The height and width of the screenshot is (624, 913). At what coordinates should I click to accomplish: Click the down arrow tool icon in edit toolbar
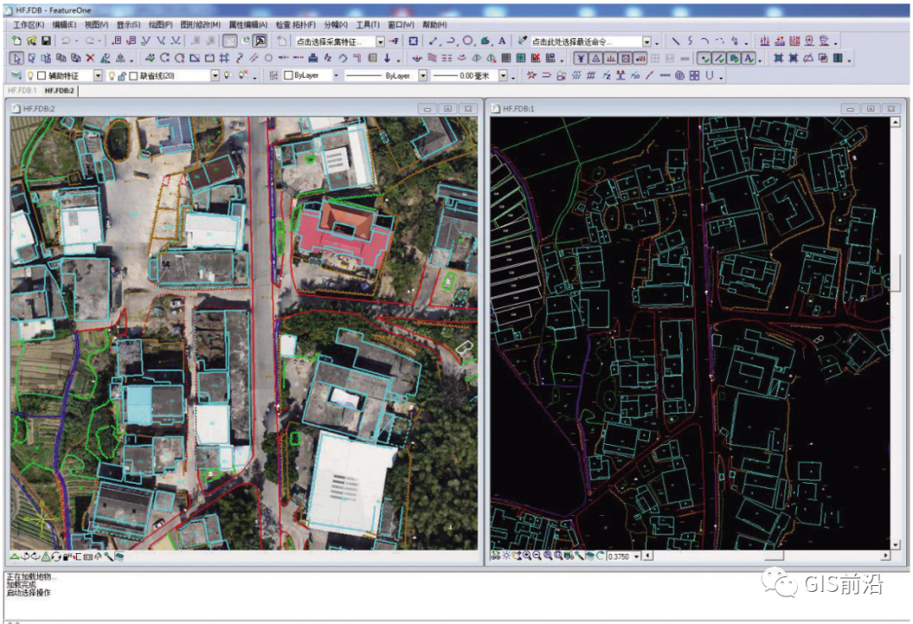386,58
